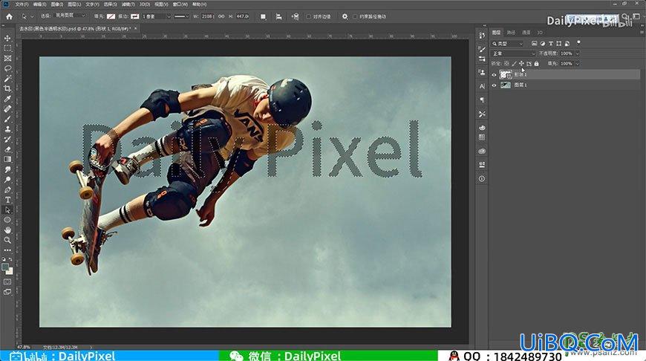Click the foreground color swatch

point(5,267)
